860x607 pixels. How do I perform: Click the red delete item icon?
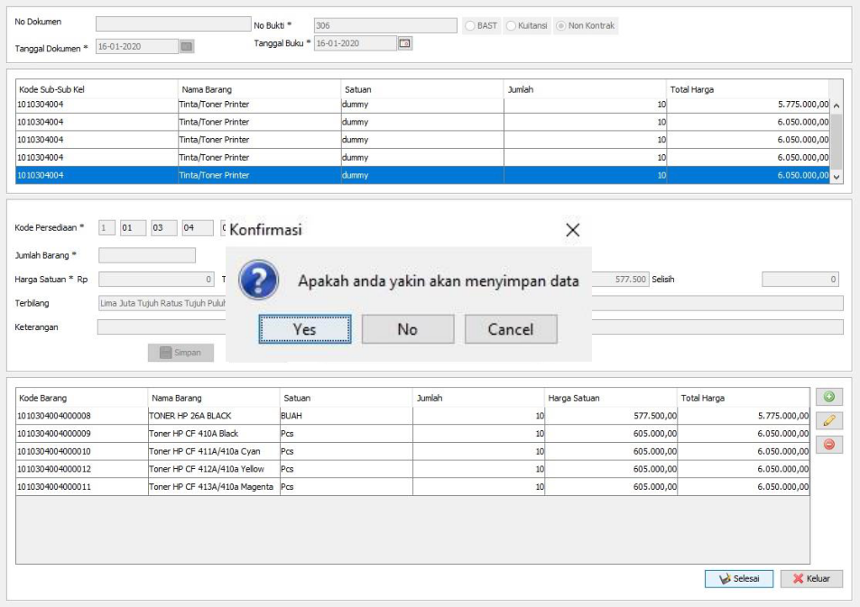828,445
